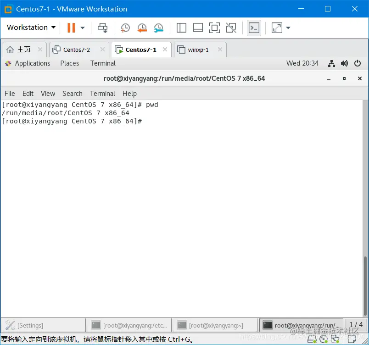369x345 pixels.
Task: Click the volume speaker icon
Action: (x=344, y=63)
